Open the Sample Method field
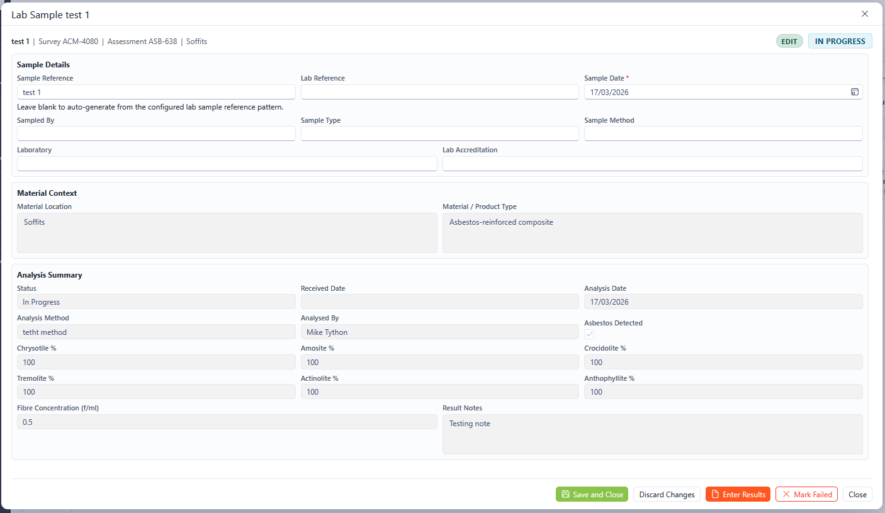 pos(723,133)
